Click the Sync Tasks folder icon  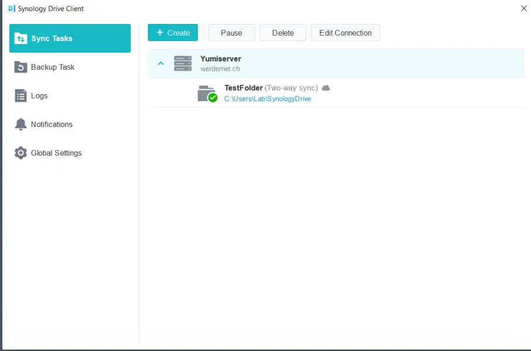point(20,39)
